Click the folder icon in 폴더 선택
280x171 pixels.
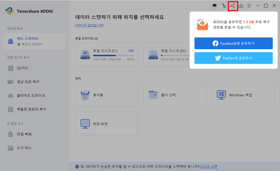(153, 95)
